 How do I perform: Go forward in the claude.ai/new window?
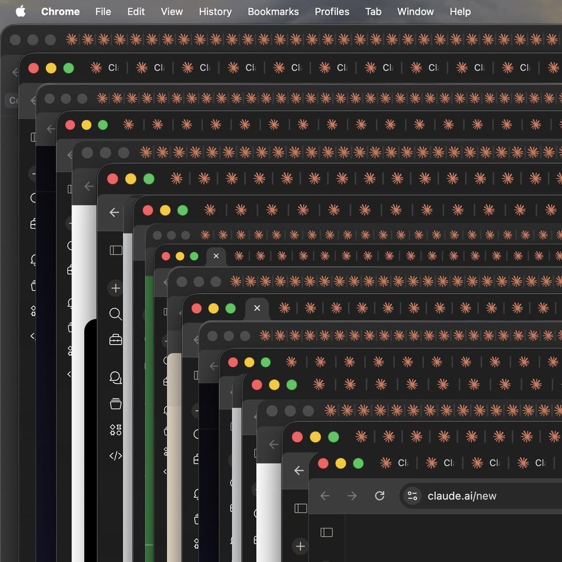[x=352, y=496]
